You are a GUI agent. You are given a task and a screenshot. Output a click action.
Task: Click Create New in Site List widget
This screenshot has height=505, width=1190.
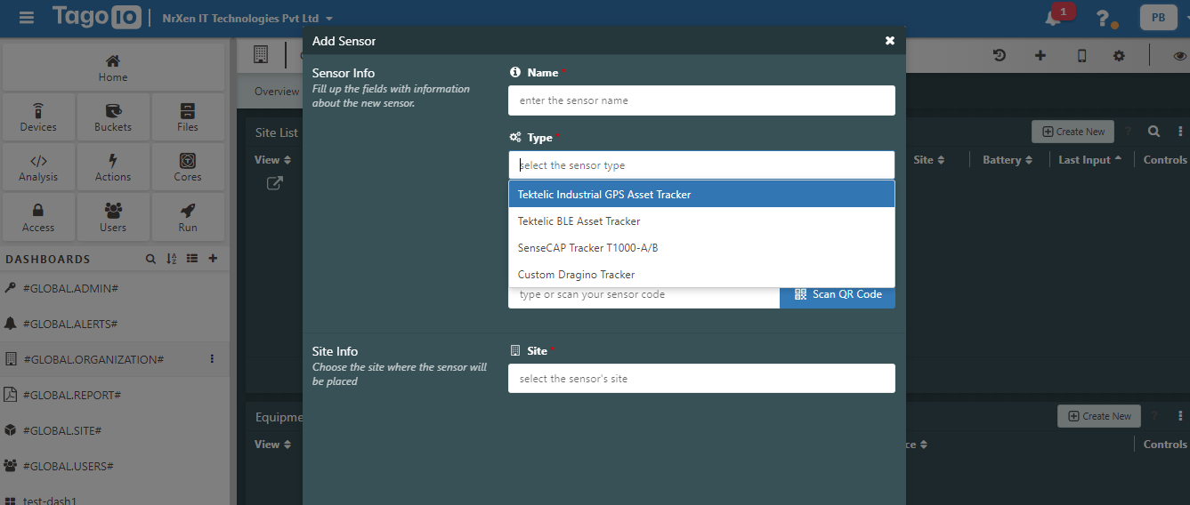click(1073, 132)
